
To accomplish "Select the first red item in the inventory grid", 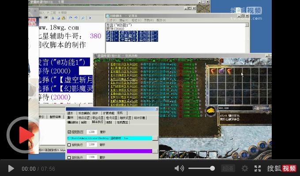I will pyautogui.click(x=213, y=71).
